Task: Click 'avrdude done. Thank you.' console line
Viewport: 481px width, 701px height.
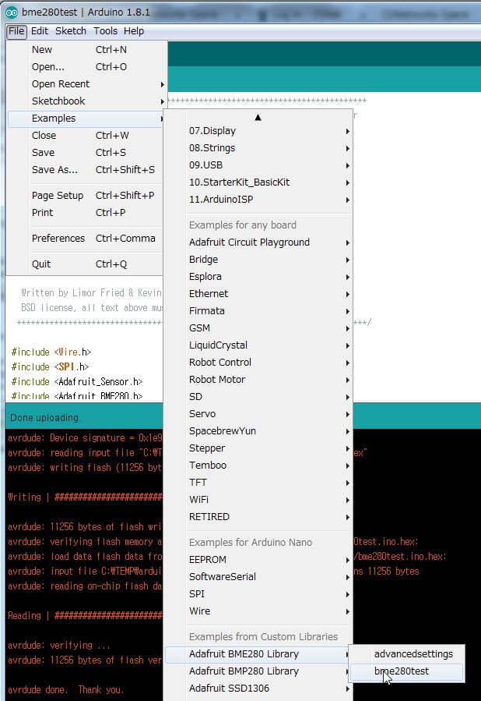Action: click(x=65, y=690)
